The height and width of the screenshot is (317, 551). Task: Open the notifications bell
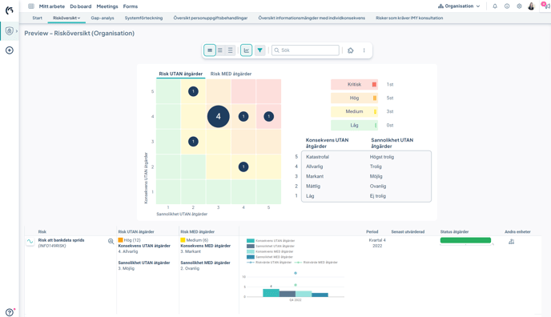pyautogui.click(x=495, y=6)
